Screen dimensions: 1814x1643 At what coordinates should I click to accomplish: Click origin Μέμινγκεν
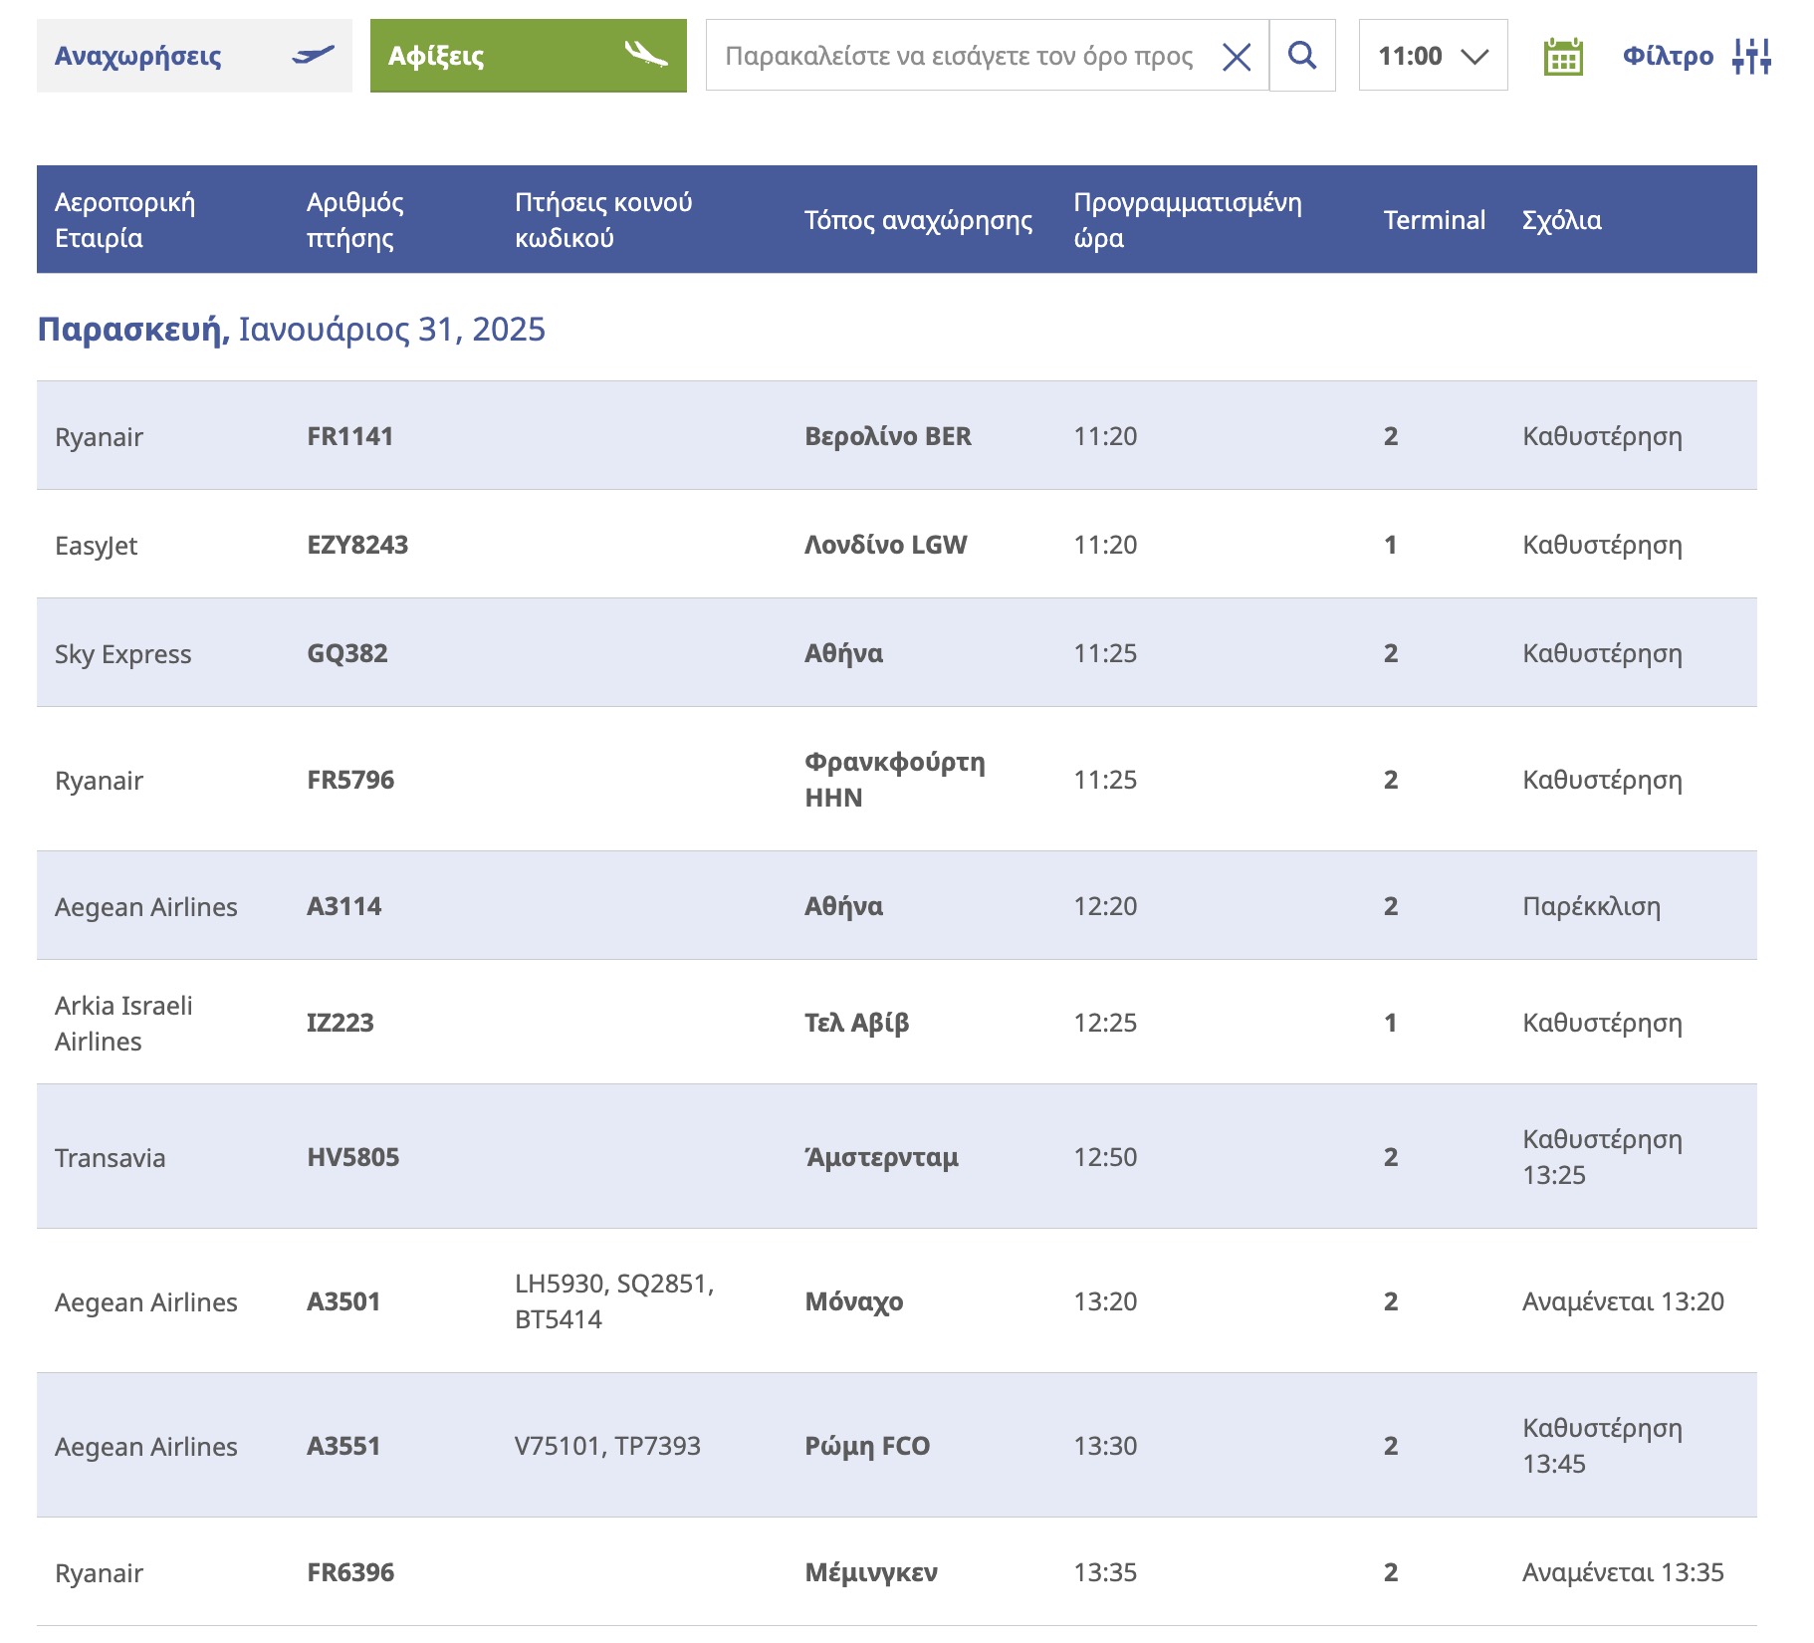click(x=871, y=1572)
